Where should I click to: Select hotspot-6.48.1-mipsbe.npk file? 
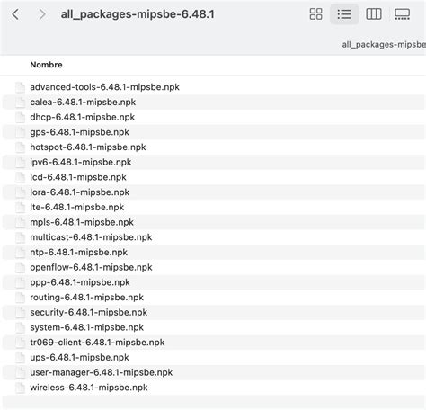(88, 147)
